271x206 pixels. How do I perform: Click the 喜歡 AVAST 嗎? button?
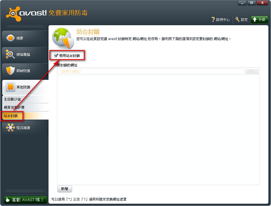click(25, 200)
